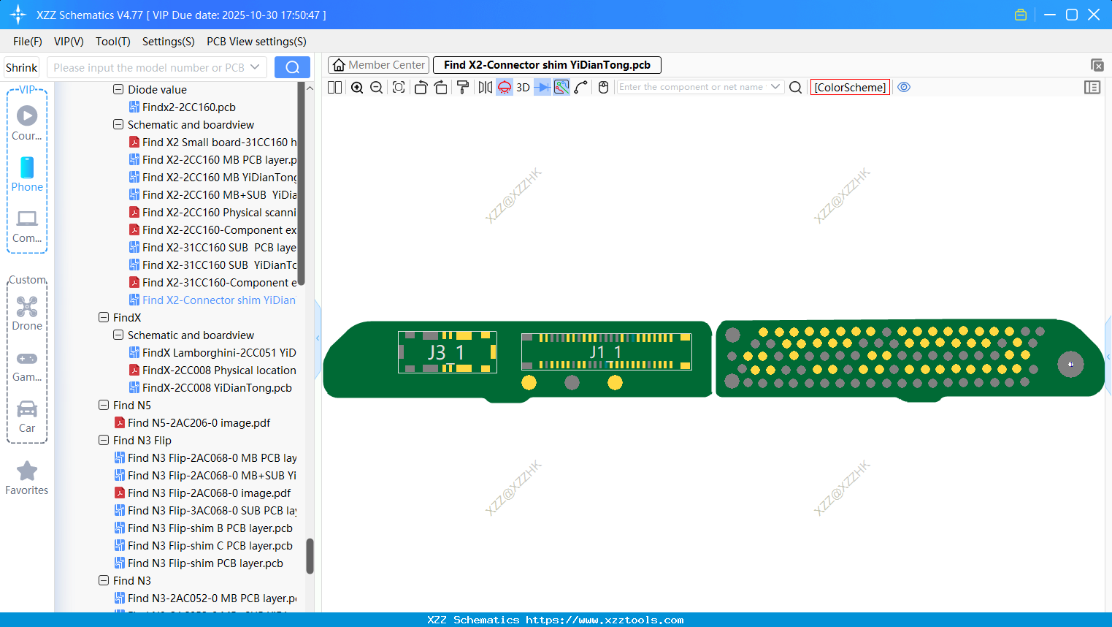Open the model number dropdown arrow

[255, 67]
